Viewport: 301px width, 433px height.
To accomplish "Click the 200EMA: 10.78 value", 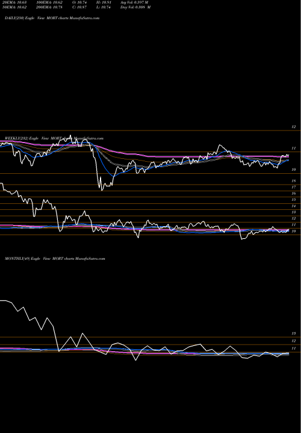I will (x=49, y=7).
